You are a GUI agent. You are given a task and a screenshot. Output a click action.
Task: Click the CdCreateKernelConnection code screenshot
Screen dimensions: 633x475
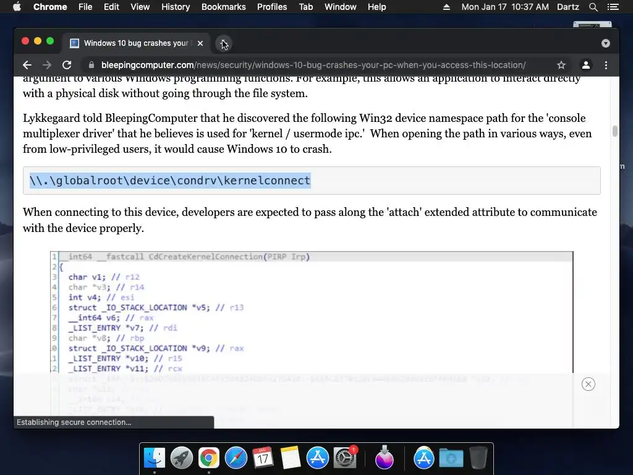click(x=312, y=312)
